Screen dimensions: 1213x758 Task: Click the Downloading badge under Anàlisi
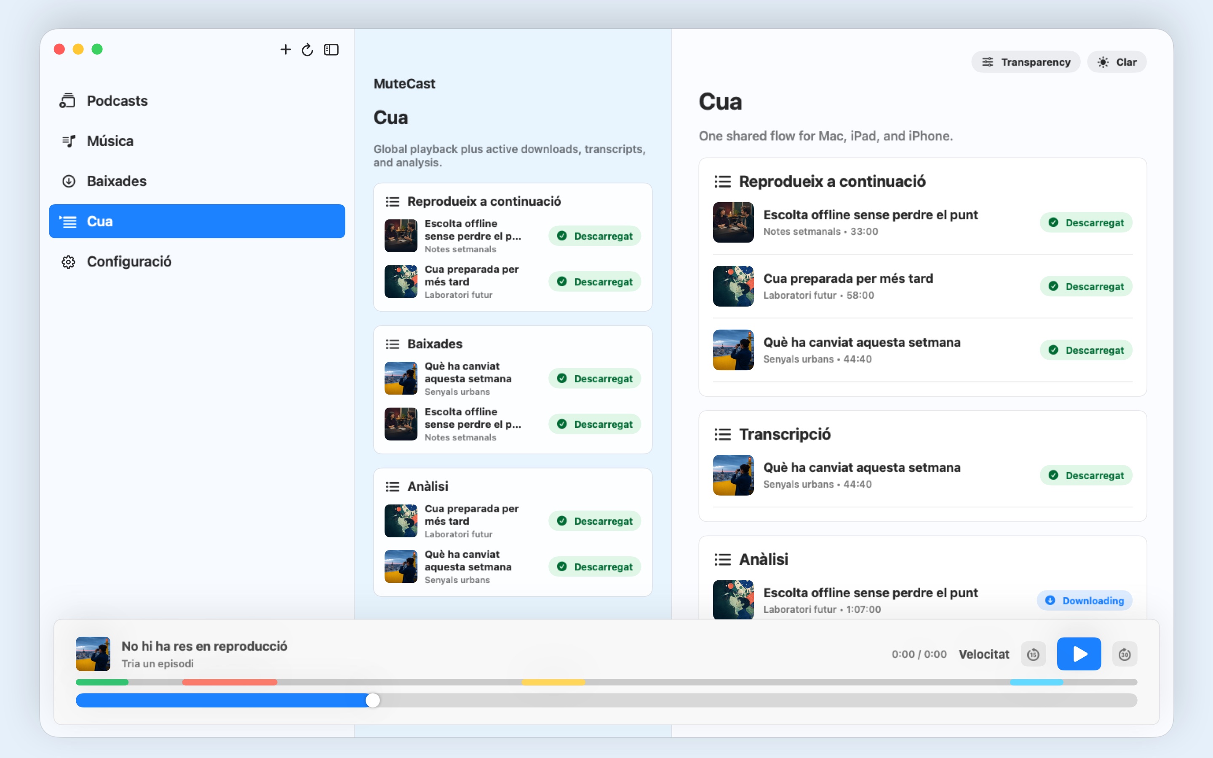[1084, 601]
